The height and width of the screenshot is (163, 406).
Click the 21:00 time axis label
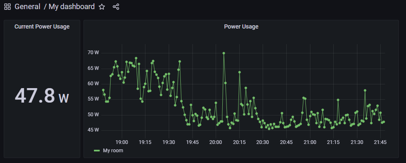click(x=310, y=142)
